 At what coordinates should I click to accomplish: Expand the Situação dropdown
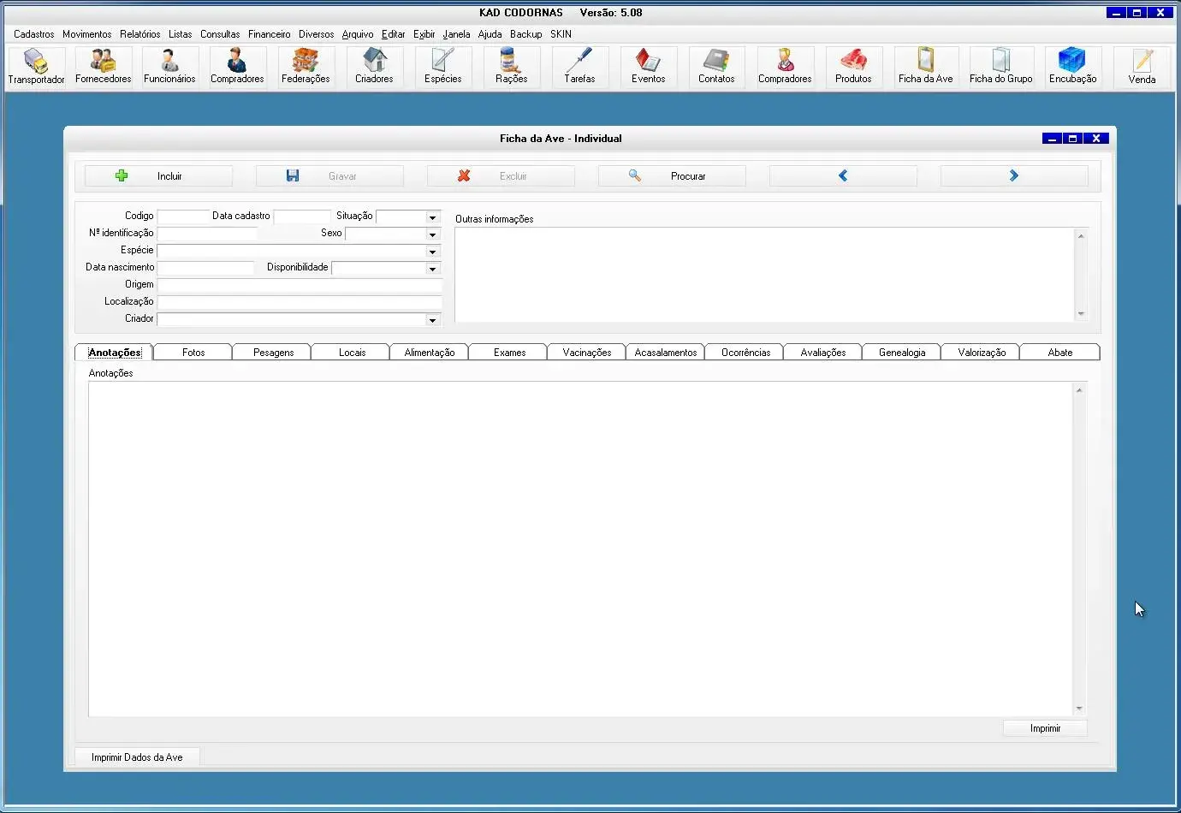[x=432, y=217]
